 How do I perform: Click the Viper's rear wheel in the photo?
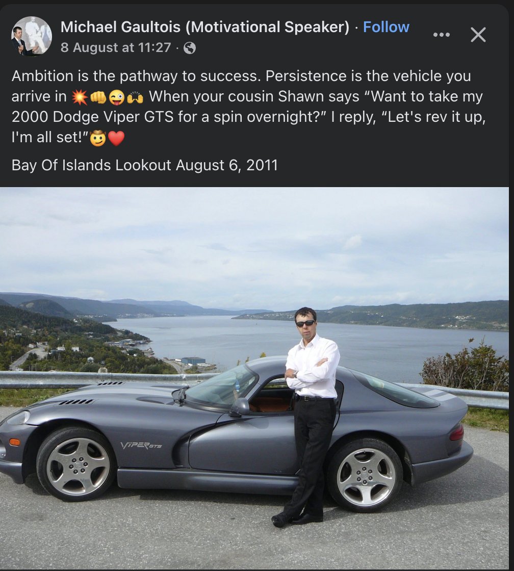pyautogui.click(x=366, y=476)
